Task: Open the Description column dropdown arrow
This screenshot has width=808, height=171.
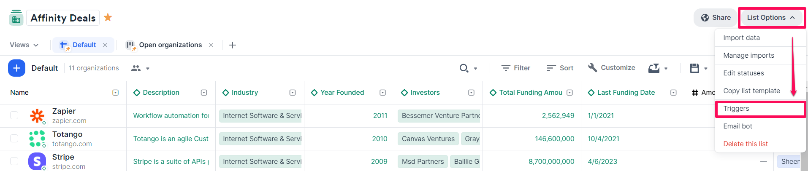Action: click(204, 93)
